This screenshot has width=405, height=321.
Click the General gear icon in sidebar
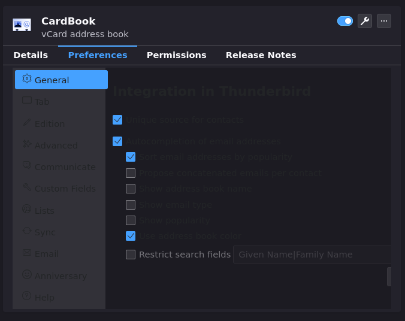pos(26,79)
